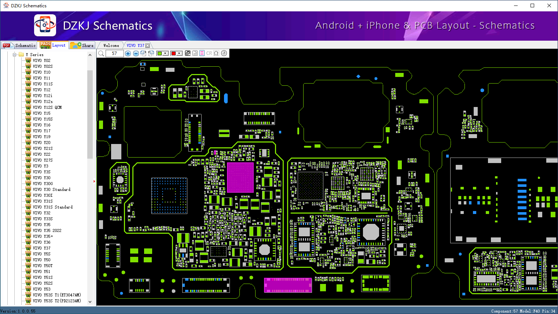Click the DZKJ Schematics app logo
Image resolution: width=558 pixels, height=314 pixels.
(x=45, y=25)
